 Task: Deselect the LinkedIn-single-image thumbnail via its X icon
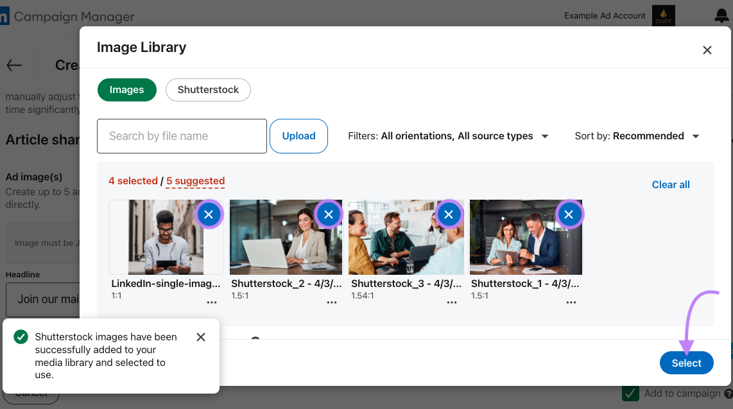tap(209, 214)
